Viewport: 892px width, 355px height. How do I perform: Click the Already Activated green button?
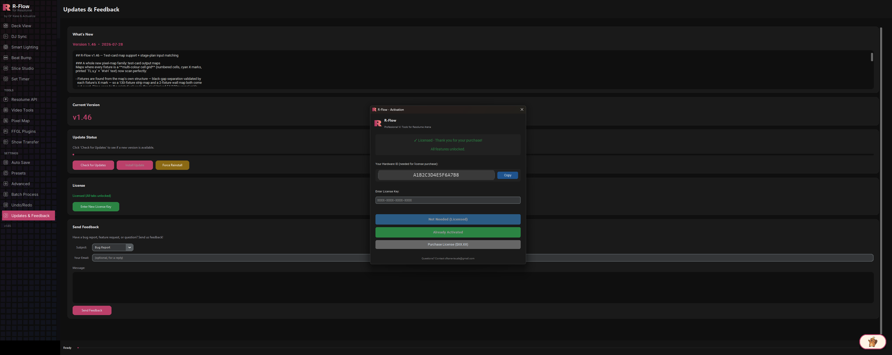448,232
